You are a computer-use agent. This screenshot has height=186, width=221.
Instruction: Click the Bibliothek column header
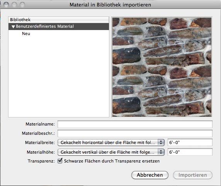(59, 20)
